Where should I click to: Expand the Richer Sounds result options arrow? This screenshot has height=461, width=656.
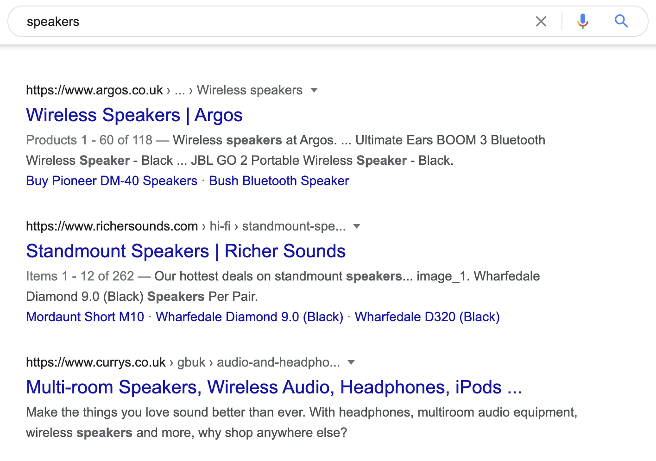(357, 226)
